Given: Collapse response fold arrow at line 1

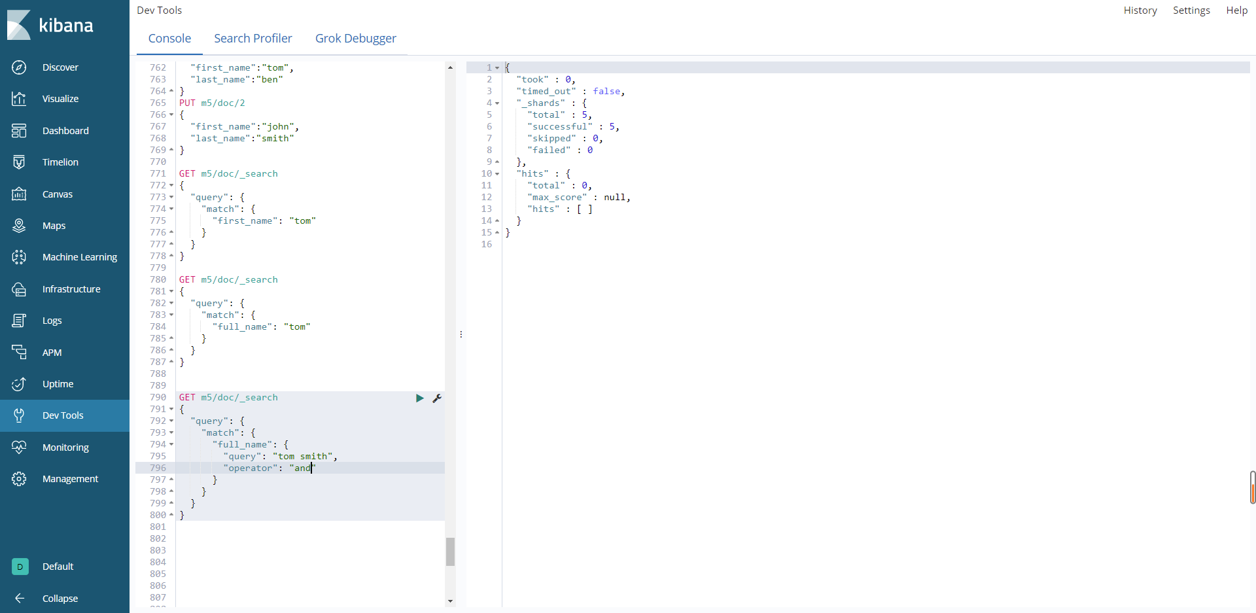Looking at the screenshot, I should tap(497, 68).
